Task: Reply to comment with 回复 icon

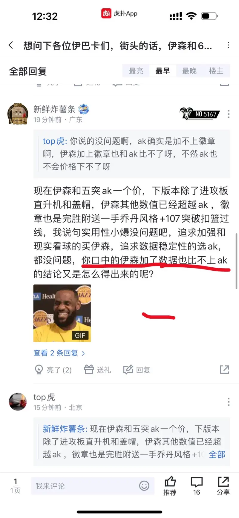Action: pos(137,370)
